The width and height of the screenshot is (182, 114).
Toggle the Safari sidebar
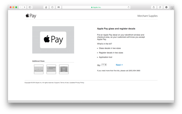[30, 7]
